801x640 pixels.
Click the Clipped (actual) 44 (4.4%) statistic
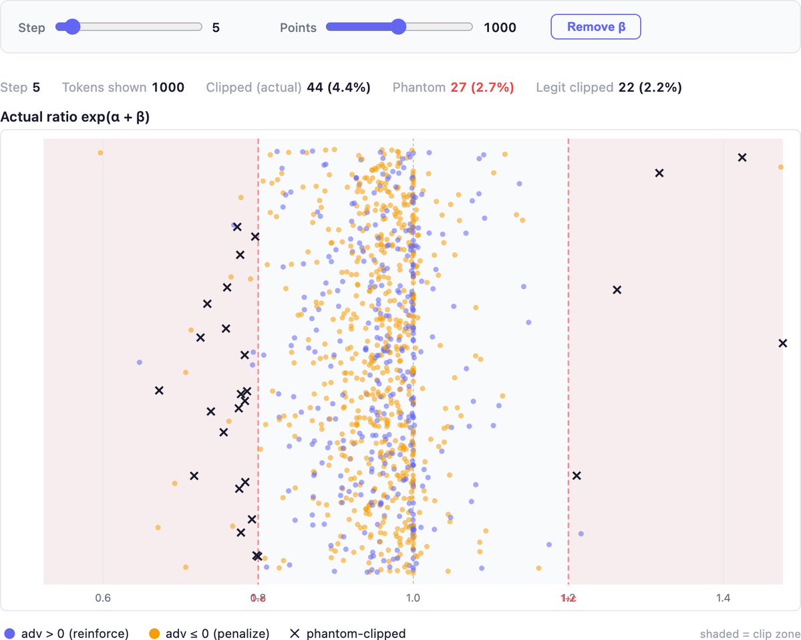(x=288, y=88)
